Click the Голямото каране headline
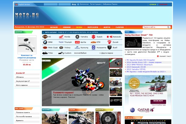186x124 pixels. pyautogui.click(x=63, y=93)
